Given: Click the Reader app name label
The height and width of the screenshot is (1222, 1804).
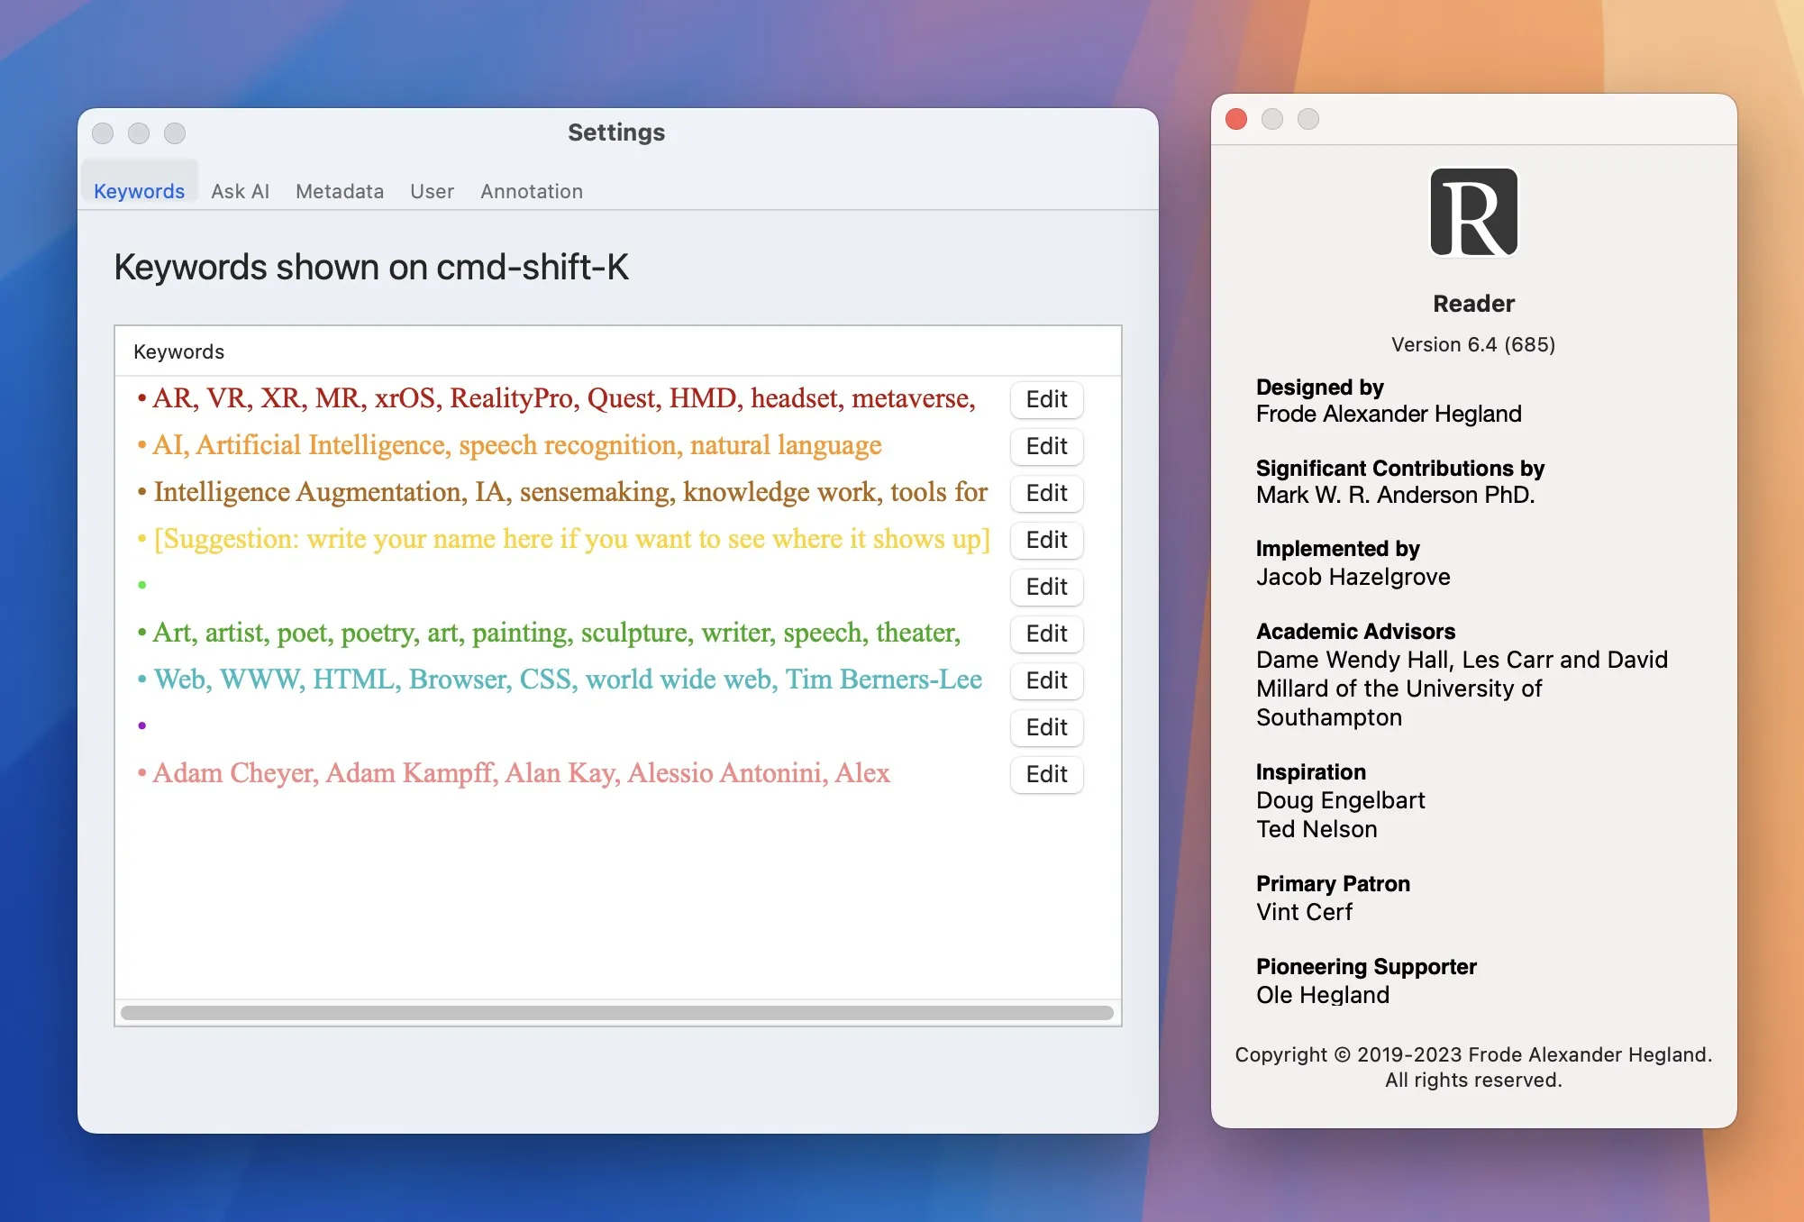Looking at the screenshot, I should click(x=1473, y=304).
